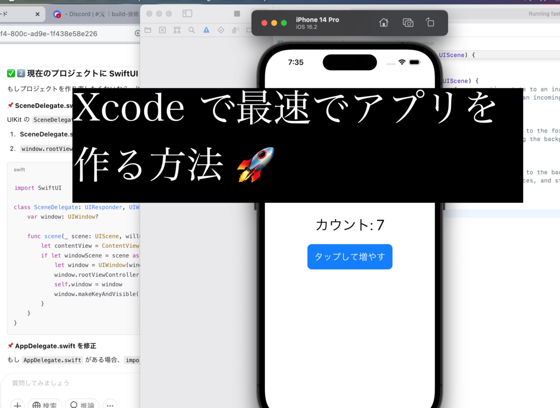Click the 'swift' code block language label
Viewport: 560px width, 408px height.
pos(19,170)
